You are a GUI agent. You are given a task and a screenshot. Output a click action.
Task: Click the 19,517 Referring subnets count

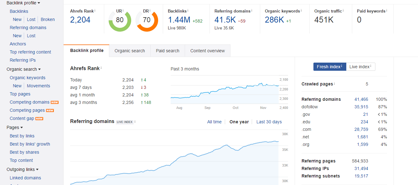tap(361, 176)
